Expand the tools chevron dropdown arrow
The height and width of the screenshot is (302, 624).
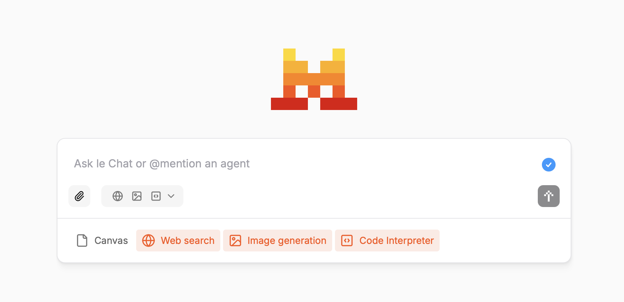(171, 196)
